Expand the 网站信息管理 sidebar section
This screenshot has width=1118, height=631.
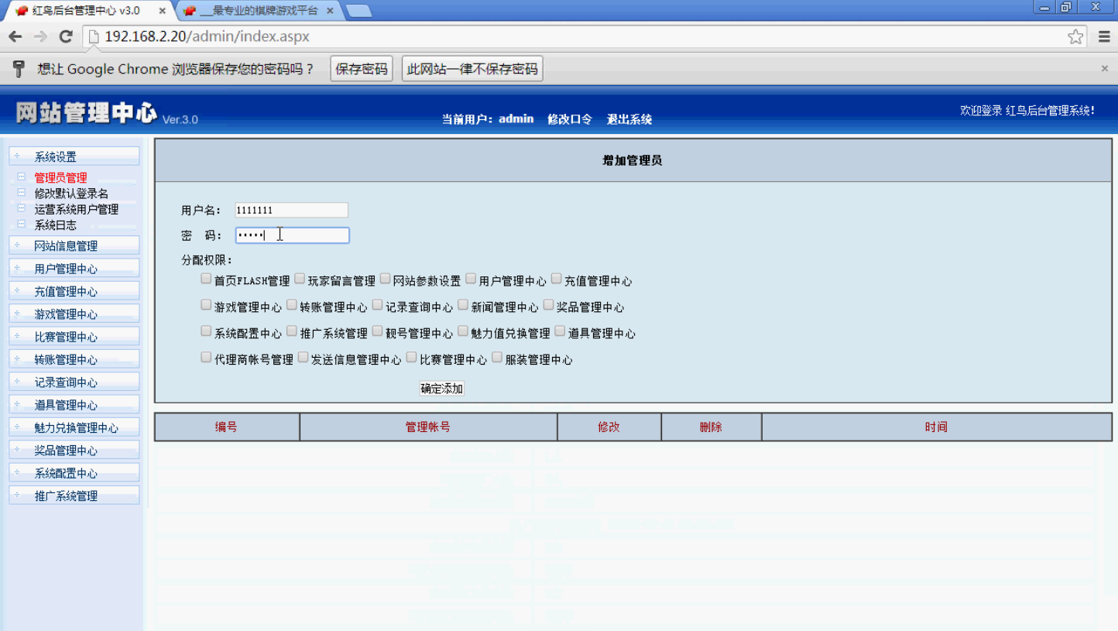[x=66, y=246]
